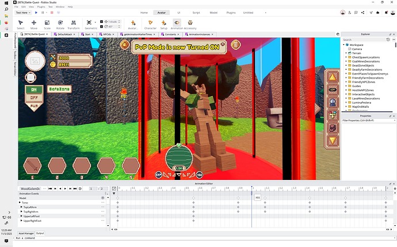Select hotbar slot 1 sword
397x247 pixels.
click(32, 166)
